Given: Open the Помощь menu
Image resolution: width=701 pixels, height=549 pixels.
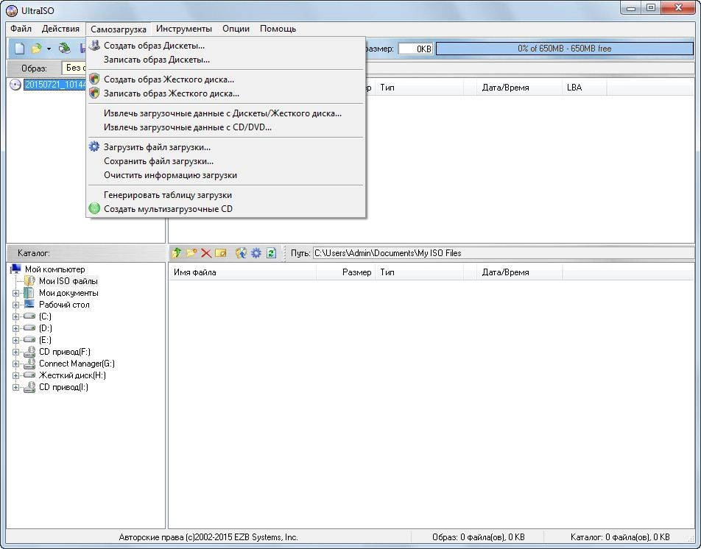Looking at the screenshot, I should 278,29.
